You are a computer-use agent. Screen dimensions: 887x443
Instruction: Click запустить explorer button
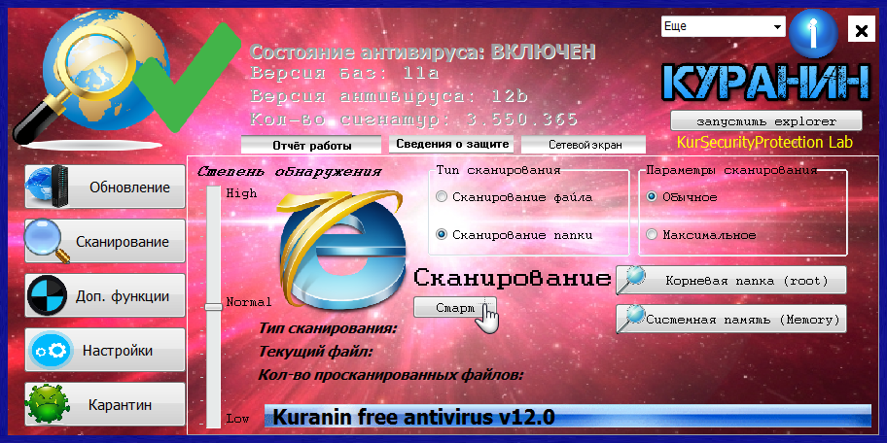click(766, 120)
